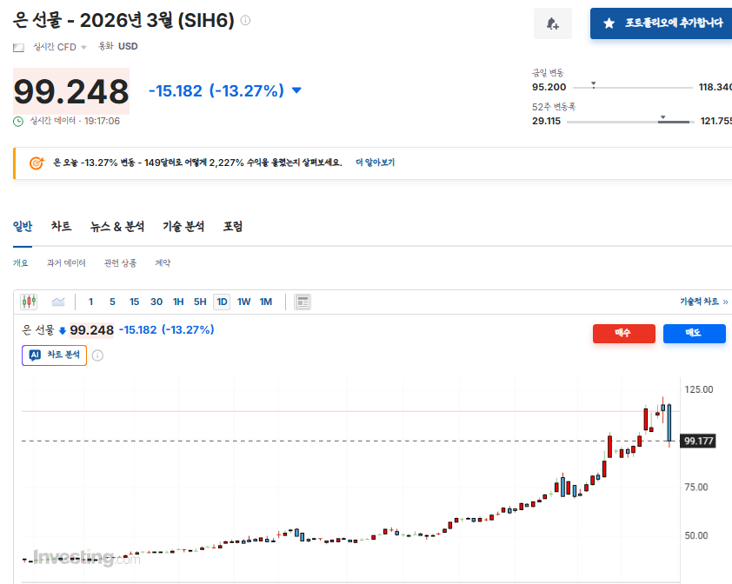This screenshot has height=584, width=732.
Task: Click the bell alert creation icon
Action: coord(552,23)
